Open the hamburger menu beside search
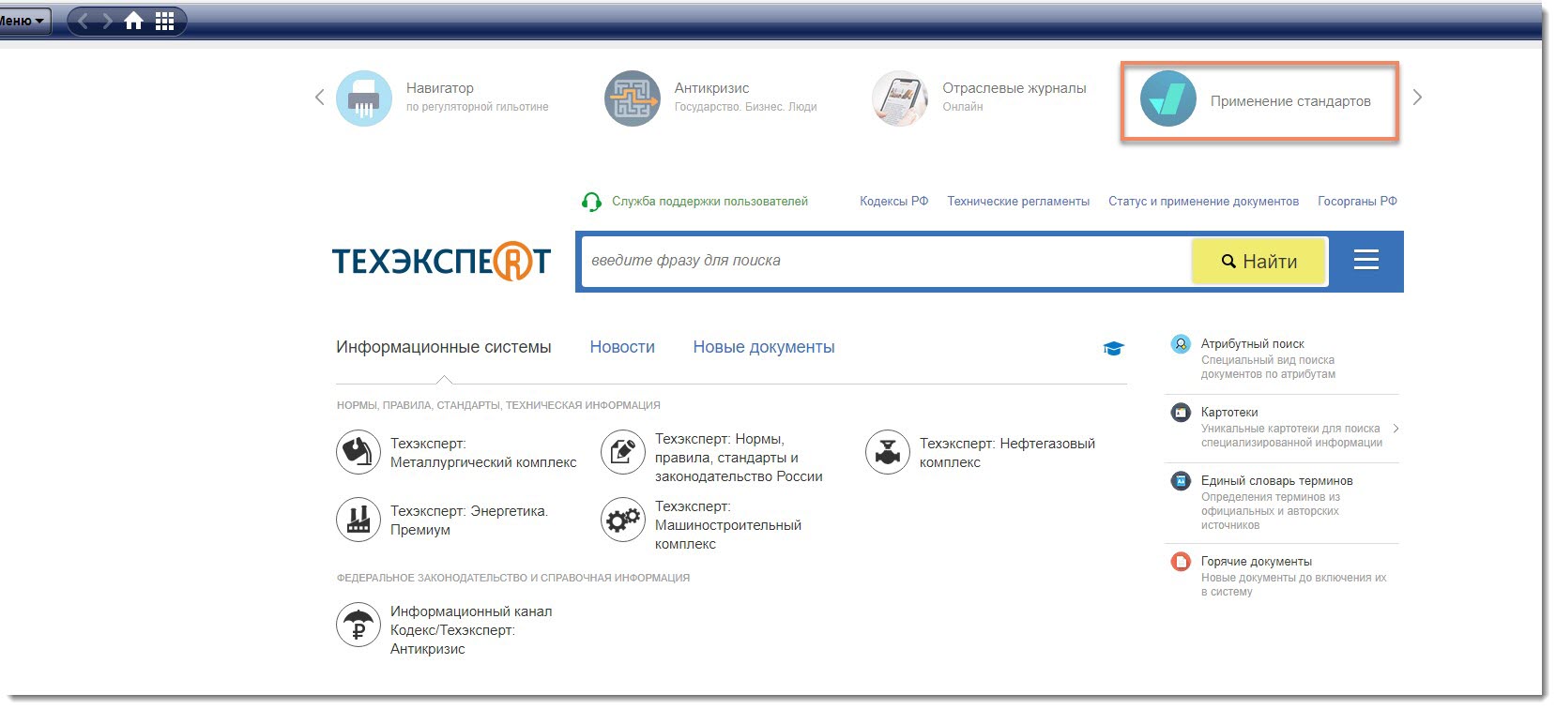 point(1366,260)
